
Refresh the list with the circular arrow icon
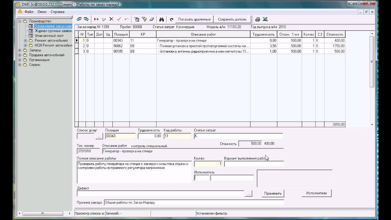click(x=172, y=19)
